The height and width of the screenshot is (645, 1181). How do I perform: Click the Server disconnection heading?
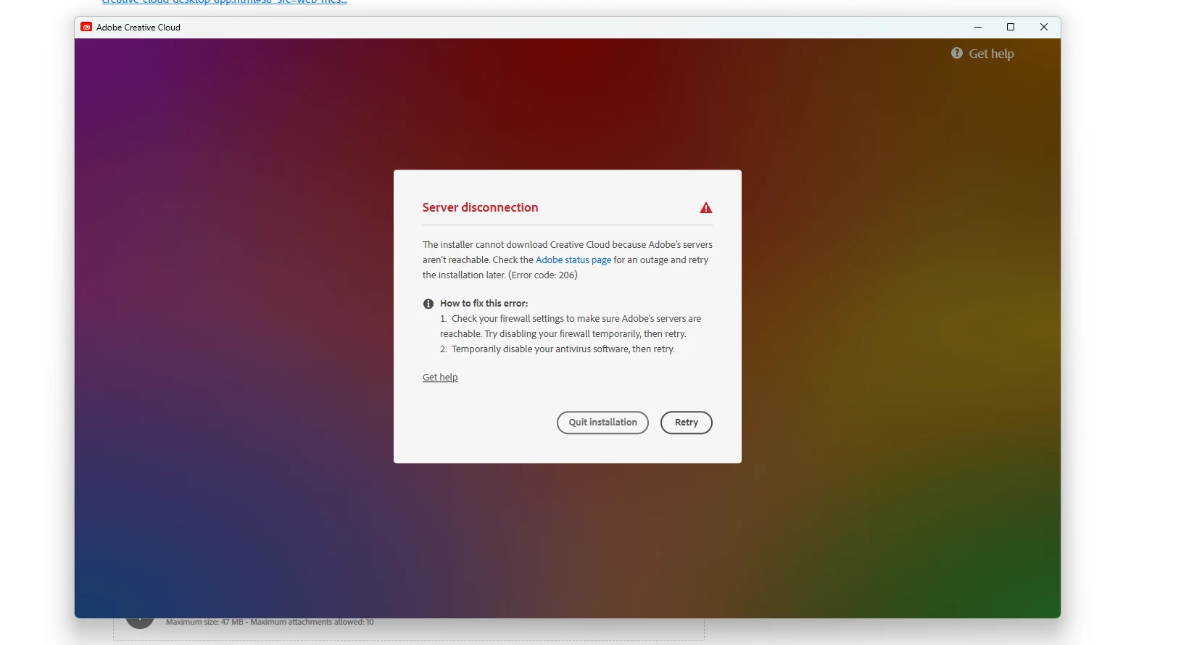click(480, 208)
